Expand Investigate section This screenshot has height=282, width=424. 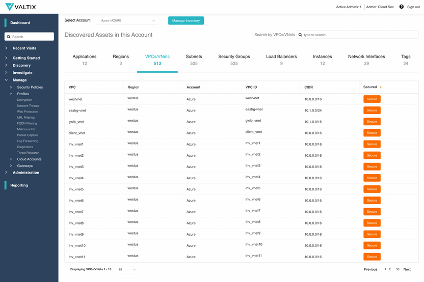tap(6, 73)
